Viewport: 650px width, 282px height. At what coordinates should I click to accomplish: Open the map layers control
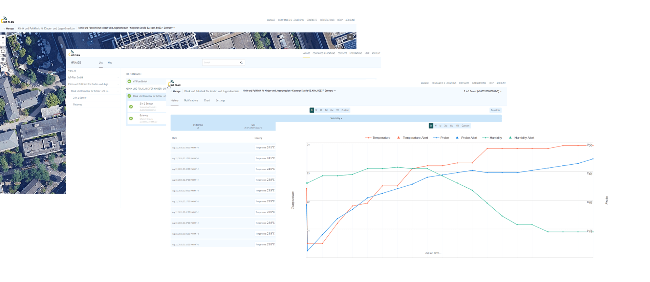pos(3,59)
